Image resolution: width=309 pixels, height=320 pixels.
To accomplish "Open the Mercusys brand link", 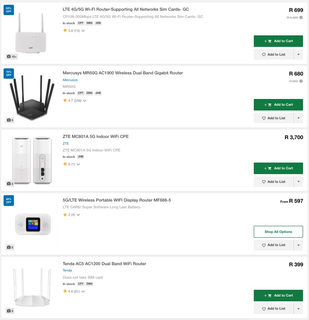I will (70, 80).
